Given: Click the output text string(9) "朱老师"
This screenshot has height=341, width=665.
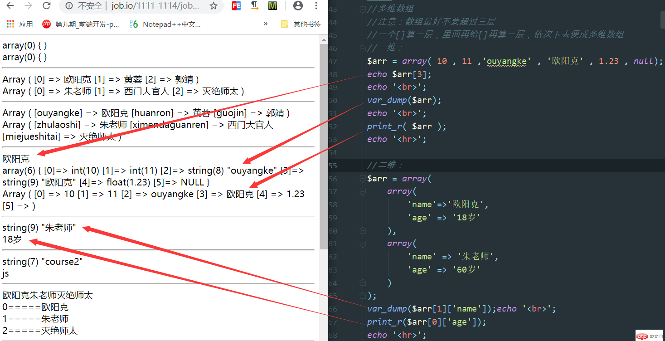Looking at the screenshot, I should [39, 228].
